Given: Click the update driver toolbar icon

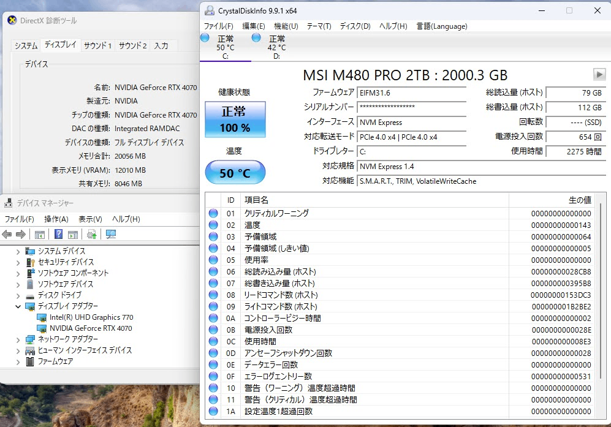Looking at the screenshot, I should click(x=91, y=234).
